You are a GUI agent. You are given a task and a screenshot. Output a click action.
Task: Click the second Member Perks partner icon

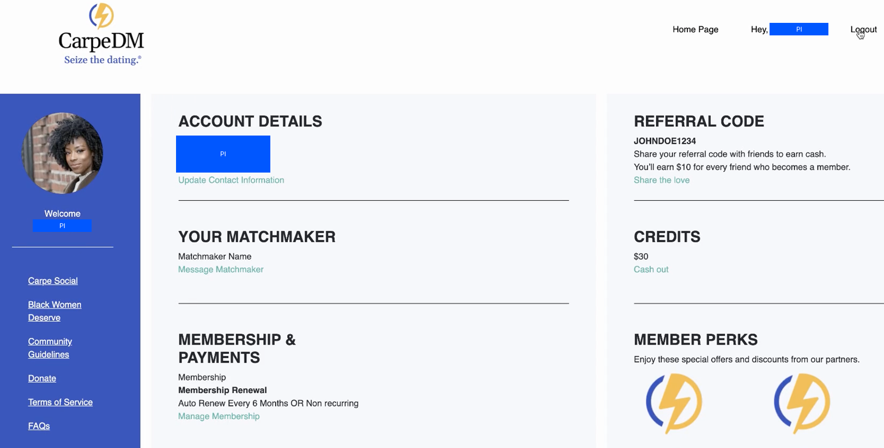click(801, 403)
